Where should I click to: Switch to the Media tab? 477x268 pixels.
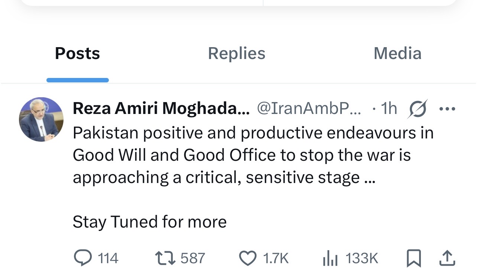tap(397, 53)
